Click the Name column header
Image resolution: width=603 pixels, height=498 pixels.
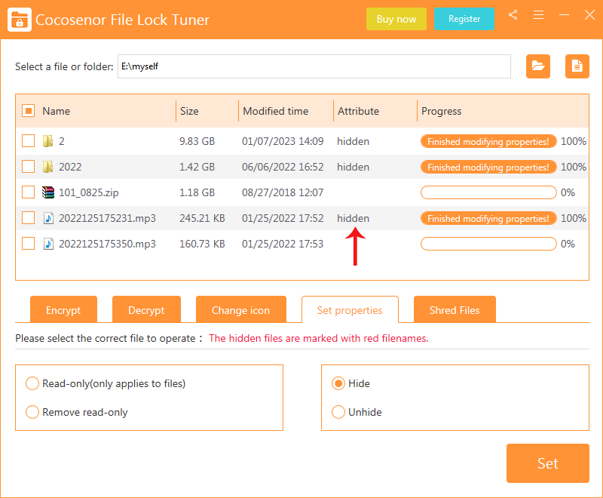pyautogui.click(x=56, y=111)
